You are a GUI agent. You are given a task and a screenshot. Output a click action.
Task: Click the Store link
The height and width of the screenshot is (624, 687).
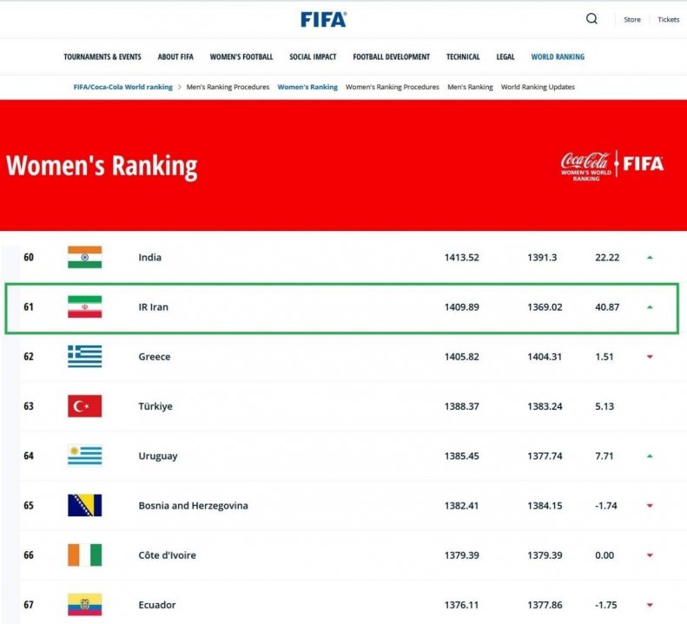click(631, 20)
